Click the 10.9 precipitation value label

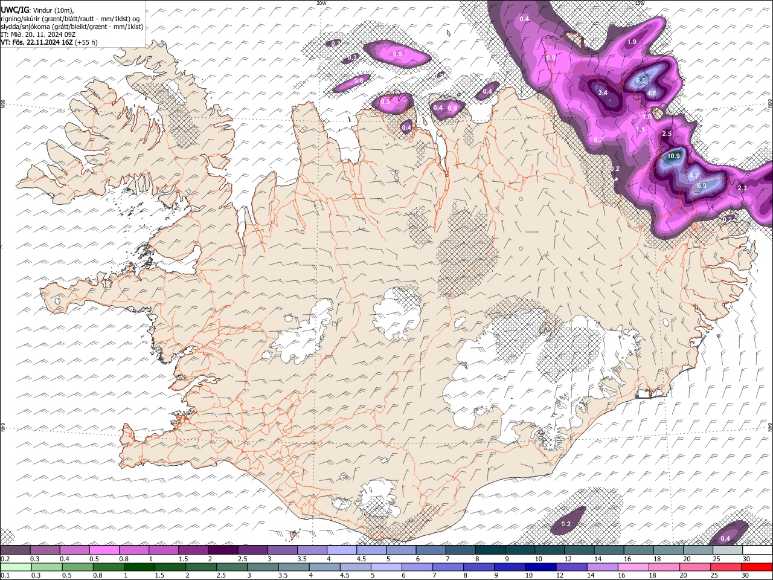(673, 156)
